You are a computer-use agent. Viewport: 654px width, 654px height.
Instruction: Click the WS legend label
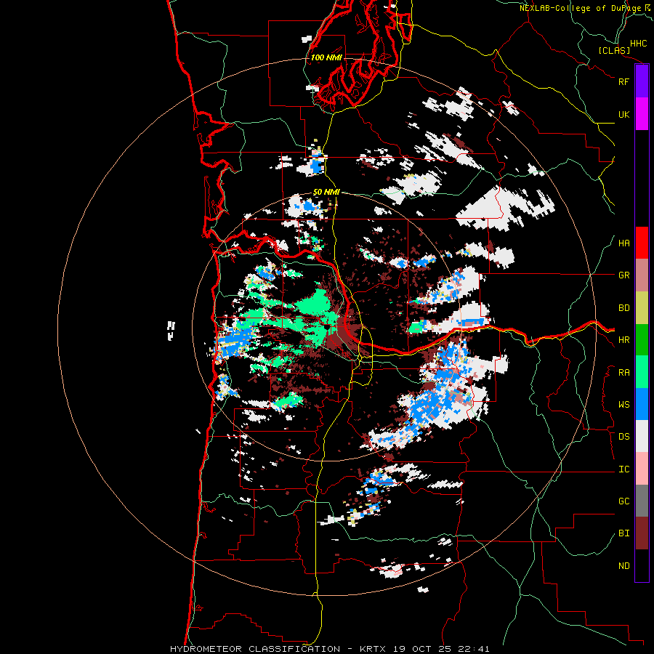pyautogui.click(x=623, y=405)
